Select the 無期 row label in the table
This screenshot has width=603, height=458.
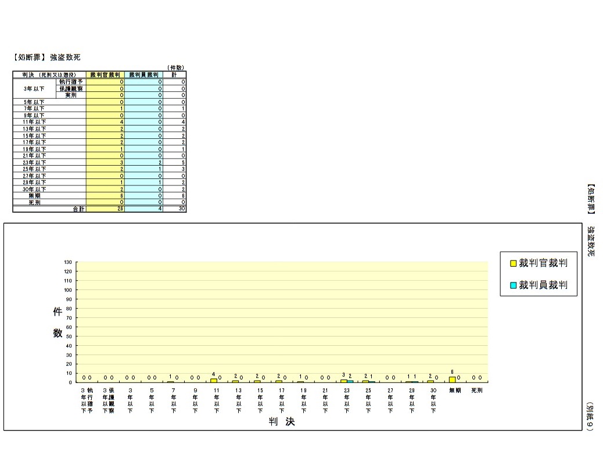35,196
